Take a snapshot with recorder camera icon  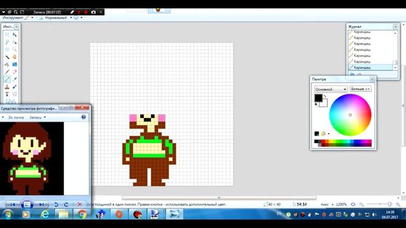click(93, 12)
